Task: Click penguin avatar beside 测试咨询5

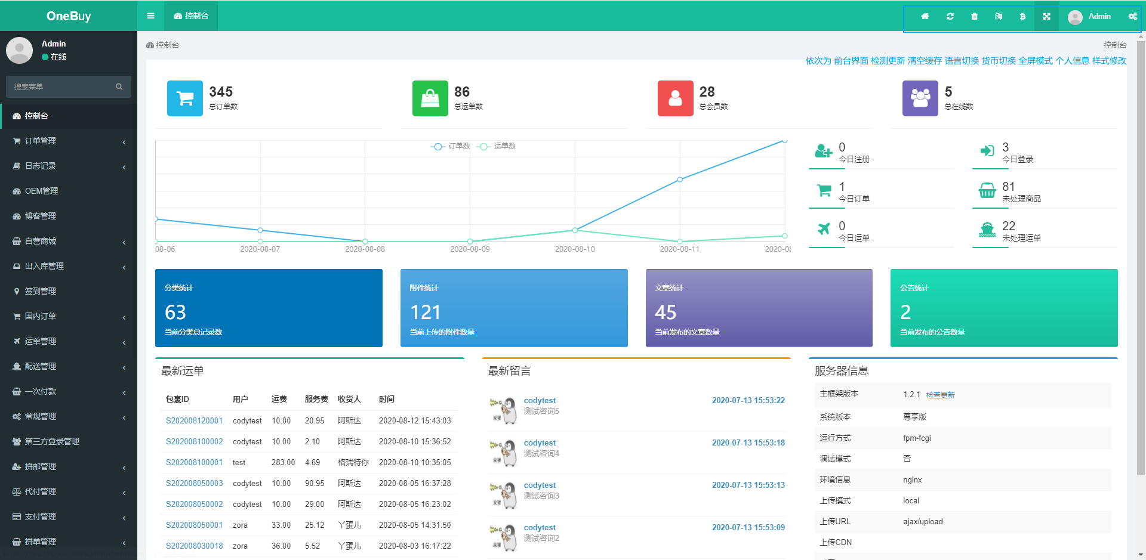Action: (503, 410)
